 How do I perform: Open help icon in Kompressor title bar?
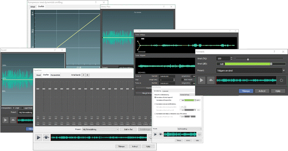(x=96, y=2)
